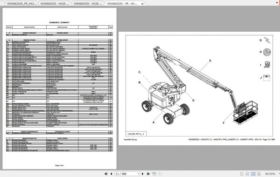
Task: Close the 4000662530 - PR - HA... tab
Action: coord(142,4)
